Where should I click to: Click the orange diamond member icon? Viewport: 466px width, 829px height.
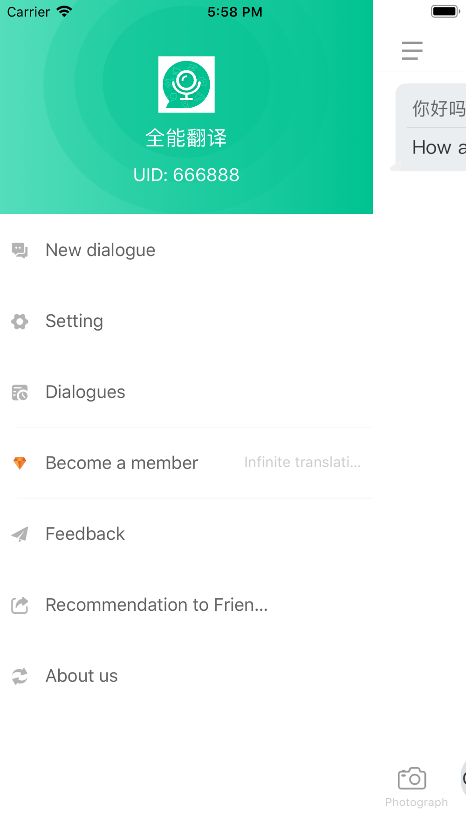point(20,463)
